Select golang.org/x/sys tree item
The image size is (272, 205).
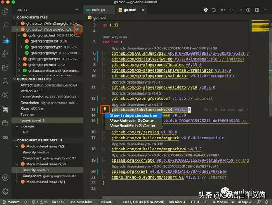pyautogui.click(x=48, y=53)
